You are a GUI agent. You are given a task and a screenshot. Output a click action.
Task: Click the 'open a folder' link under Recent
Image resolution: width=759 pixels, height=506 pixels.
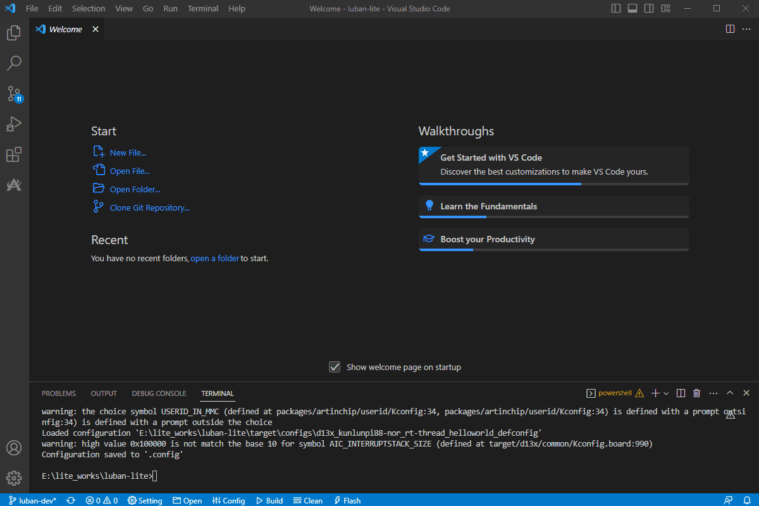tap(215, 258)
